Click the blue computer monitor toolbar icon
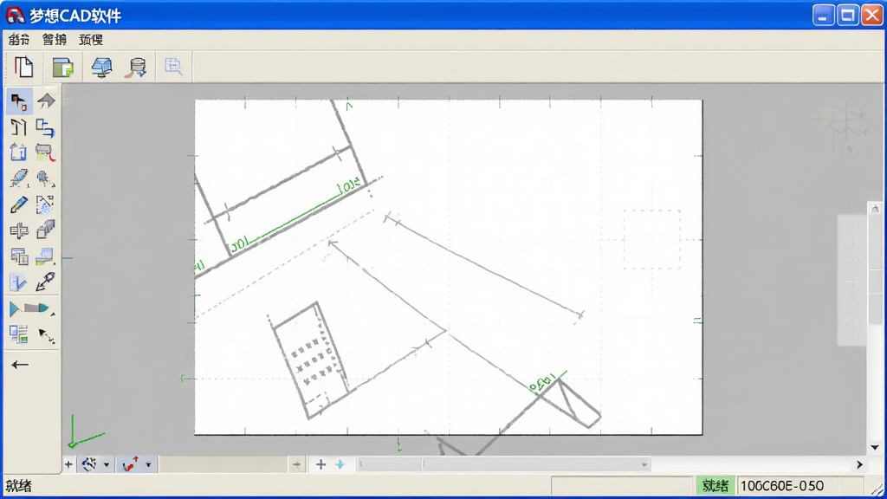Viewport: 887px width, 499px height. pyautogui.click(x=102, y=68)
